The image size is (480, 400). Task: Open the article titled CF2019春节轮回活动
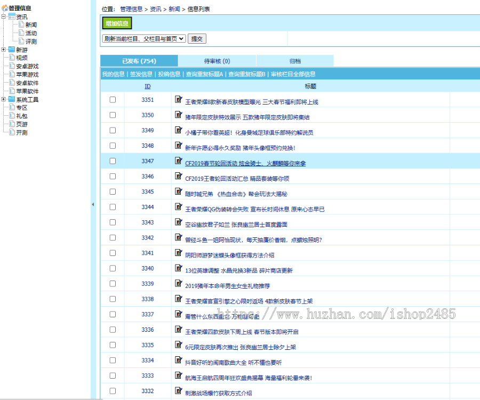tap(245, 163)
